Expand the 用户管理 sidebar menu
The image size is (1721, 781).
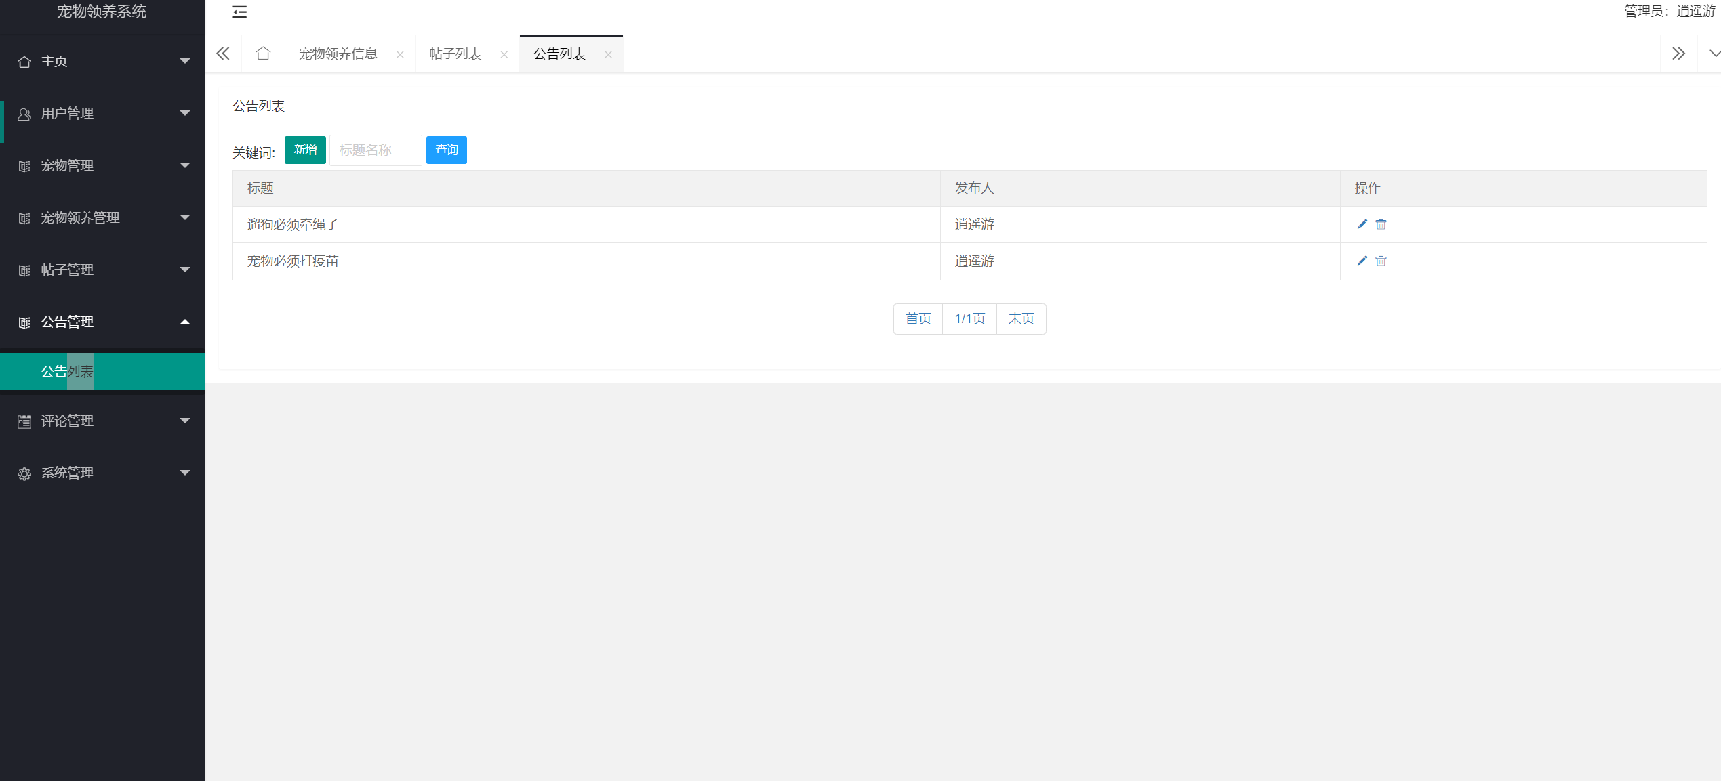point(102,114)
